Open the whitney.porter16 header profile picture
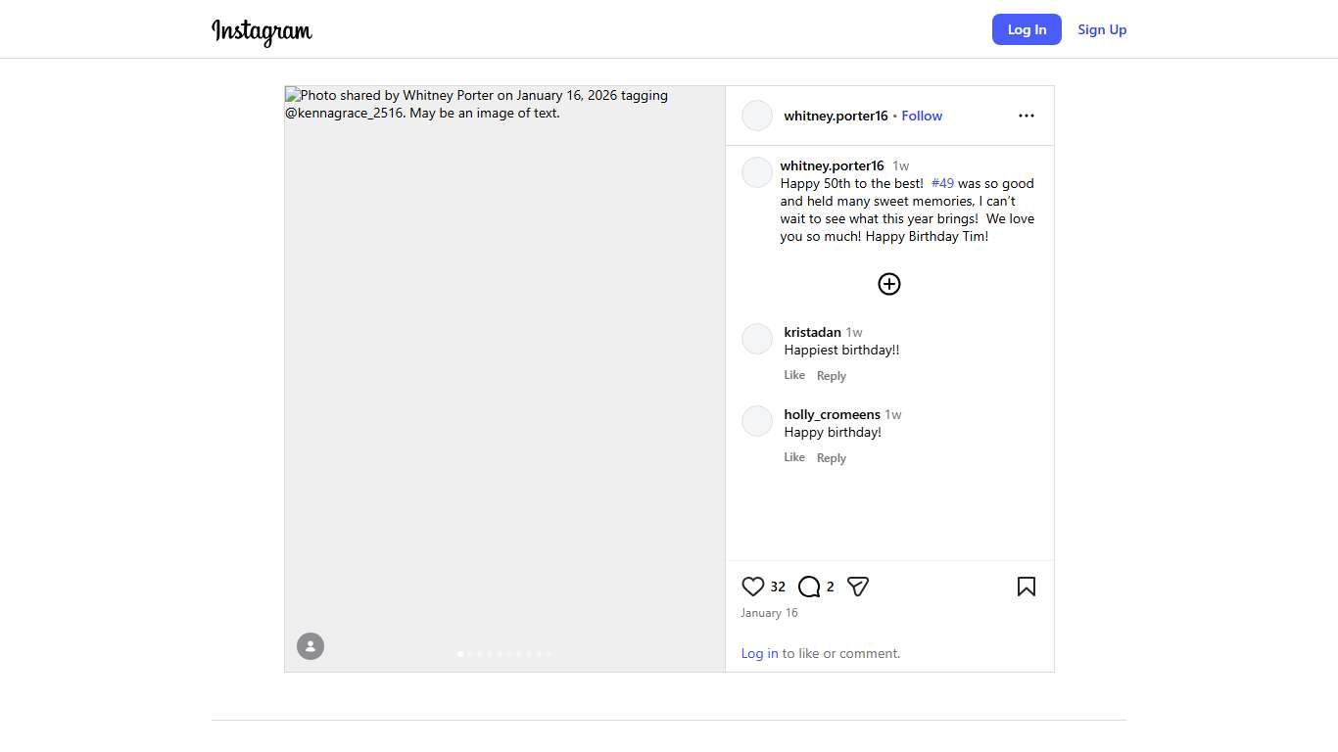 click(757, 116)
